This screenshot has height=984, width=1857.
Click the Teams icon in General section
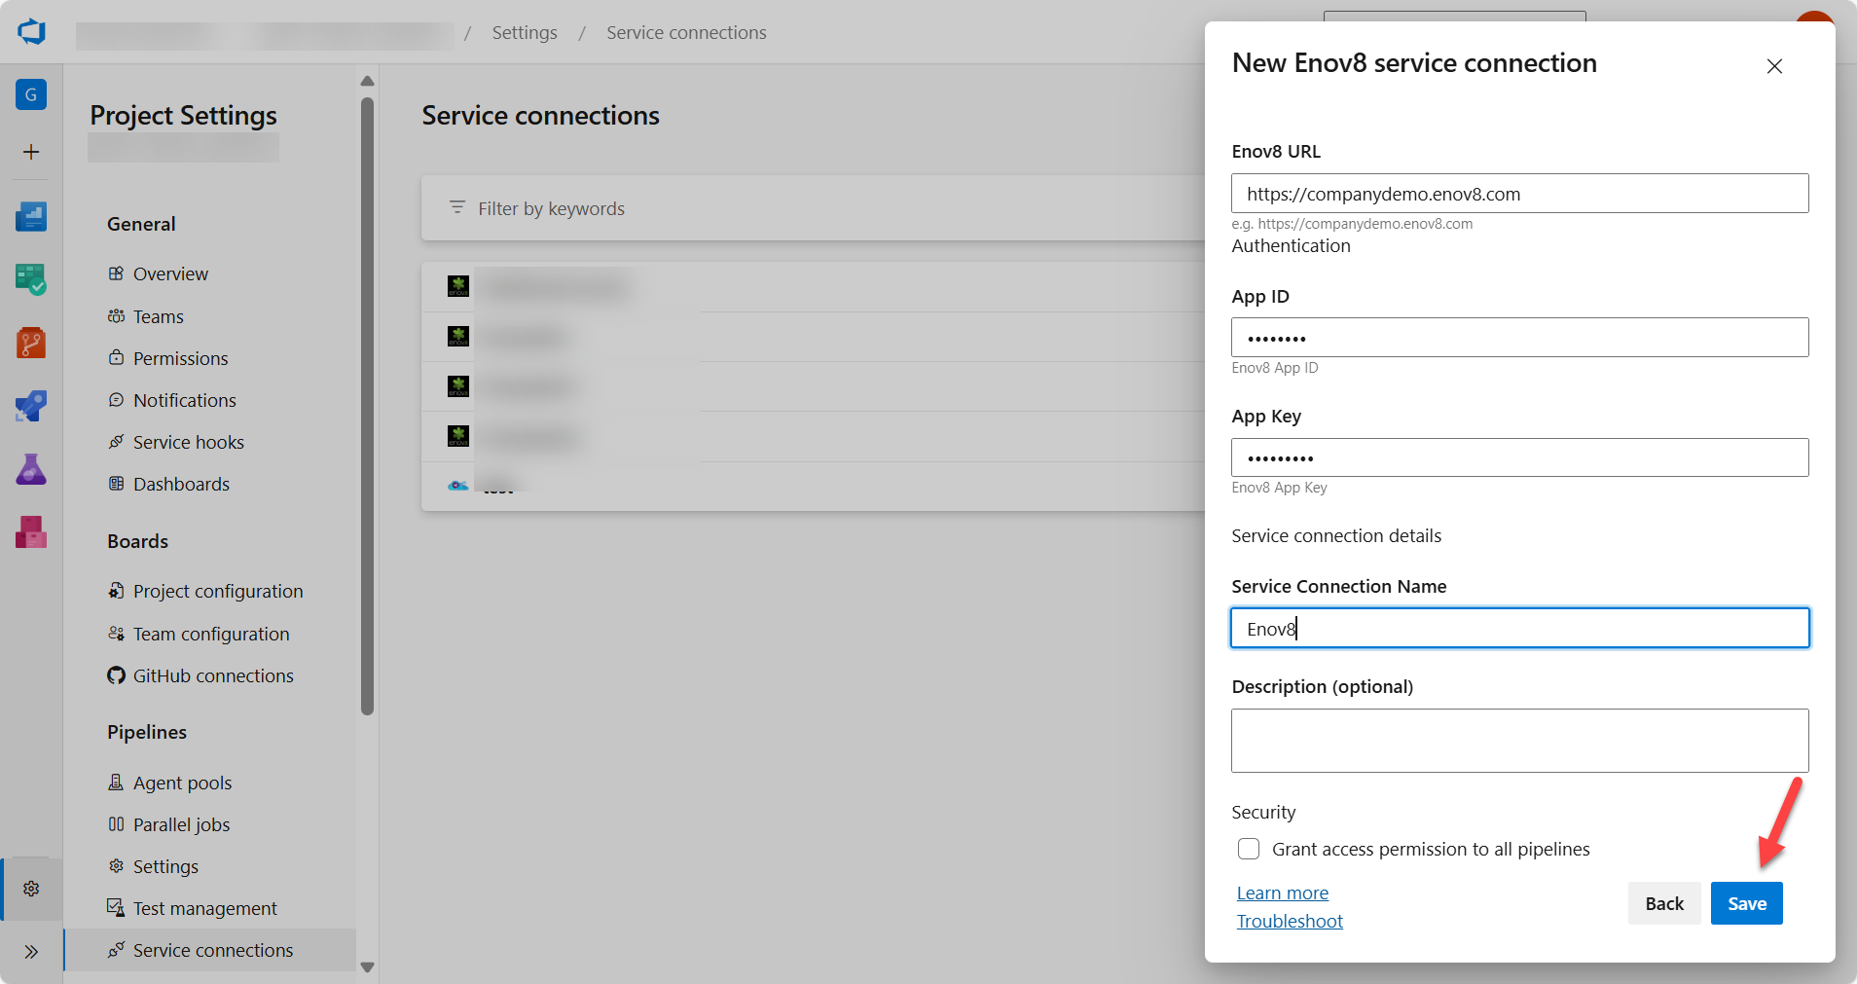116,316
